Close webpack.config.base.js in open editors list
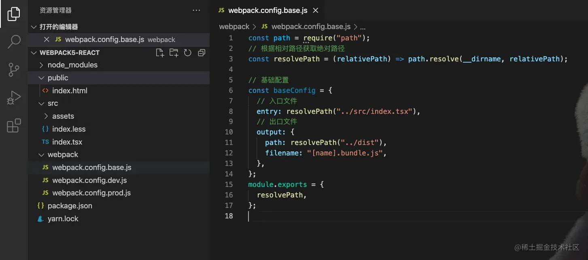 coord(47,40)
